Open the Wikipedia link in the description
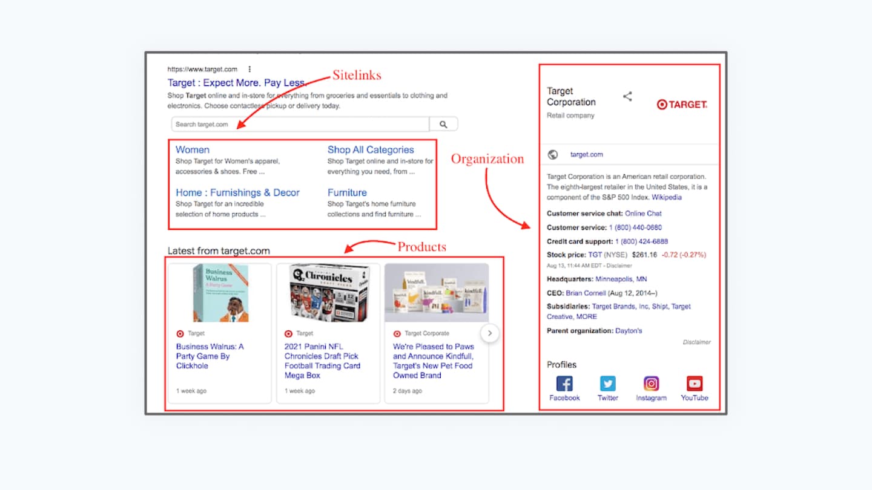 coord(667,197)
